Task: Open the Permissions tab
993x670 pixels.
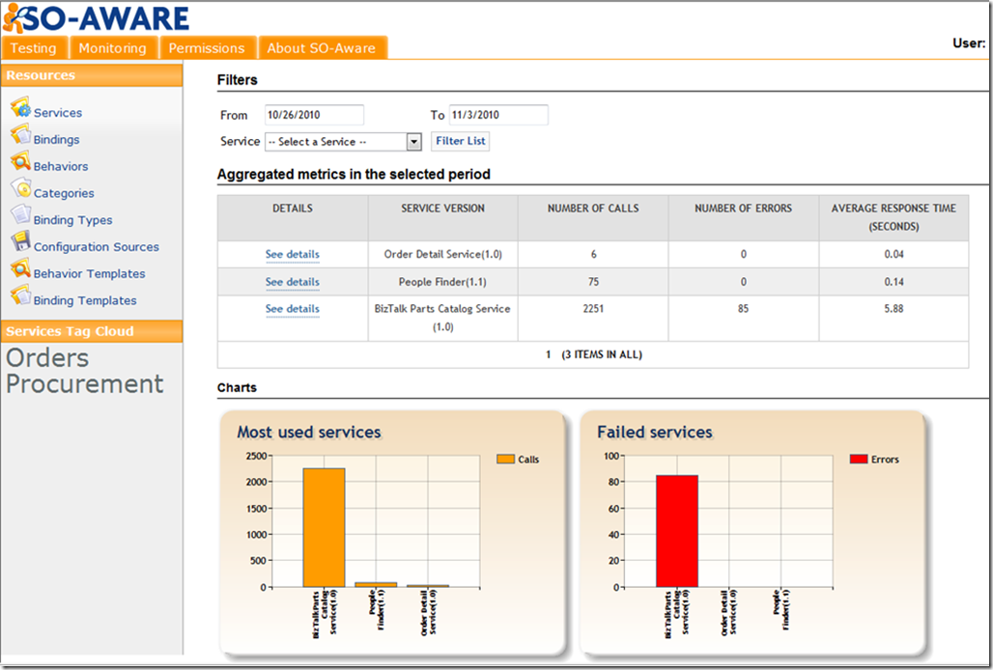Action: pyautogui.click(x=207, y=48)
